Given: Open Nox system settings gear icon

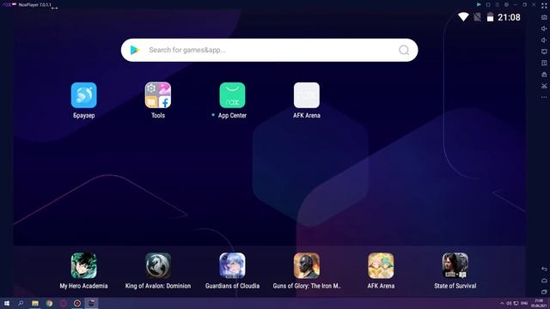Looking at the screenshot, I should point(506,4).
